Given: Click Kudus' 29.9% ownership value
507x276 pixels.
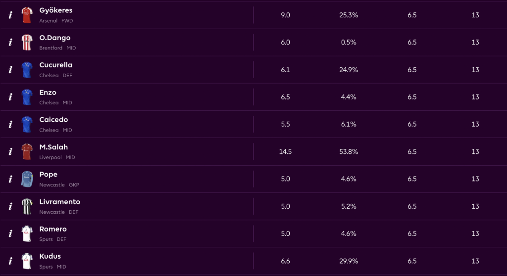Looking at the screenshot, I should point(349,261).
